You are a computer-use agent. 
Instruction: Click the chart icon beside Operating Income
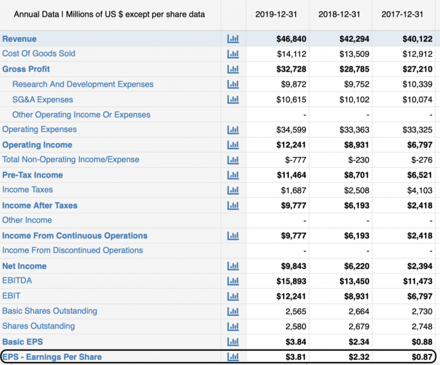point(233,145)
